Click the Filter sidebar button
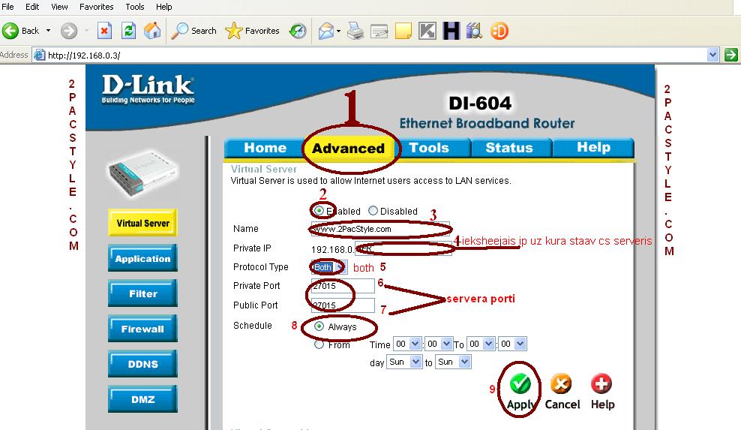Image resolution: width=741 pixels, height=430 pixels. pyautogui.click(x=142, y=293)
